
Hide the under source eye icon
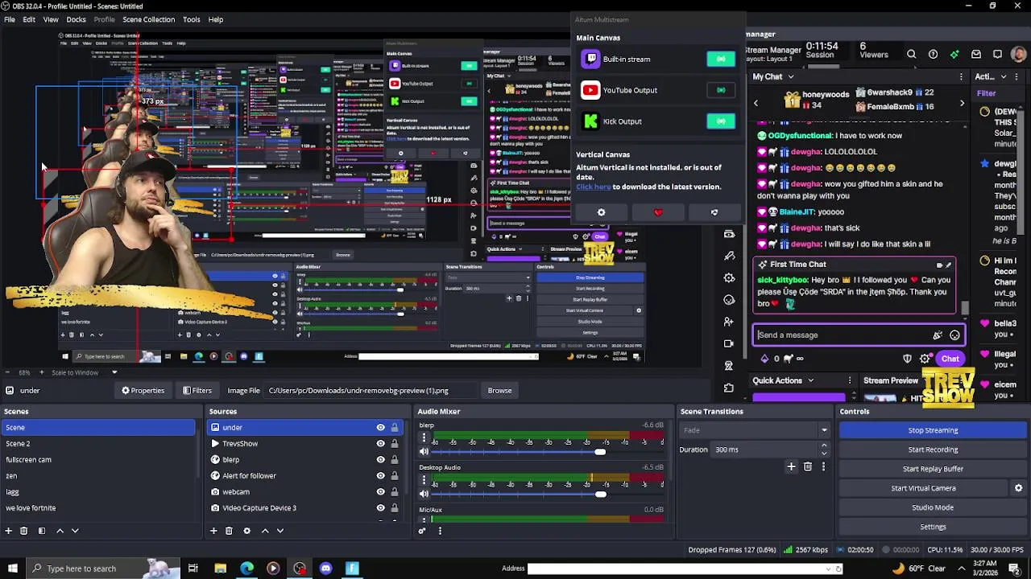pyautogui.click(x=380, y=428)
